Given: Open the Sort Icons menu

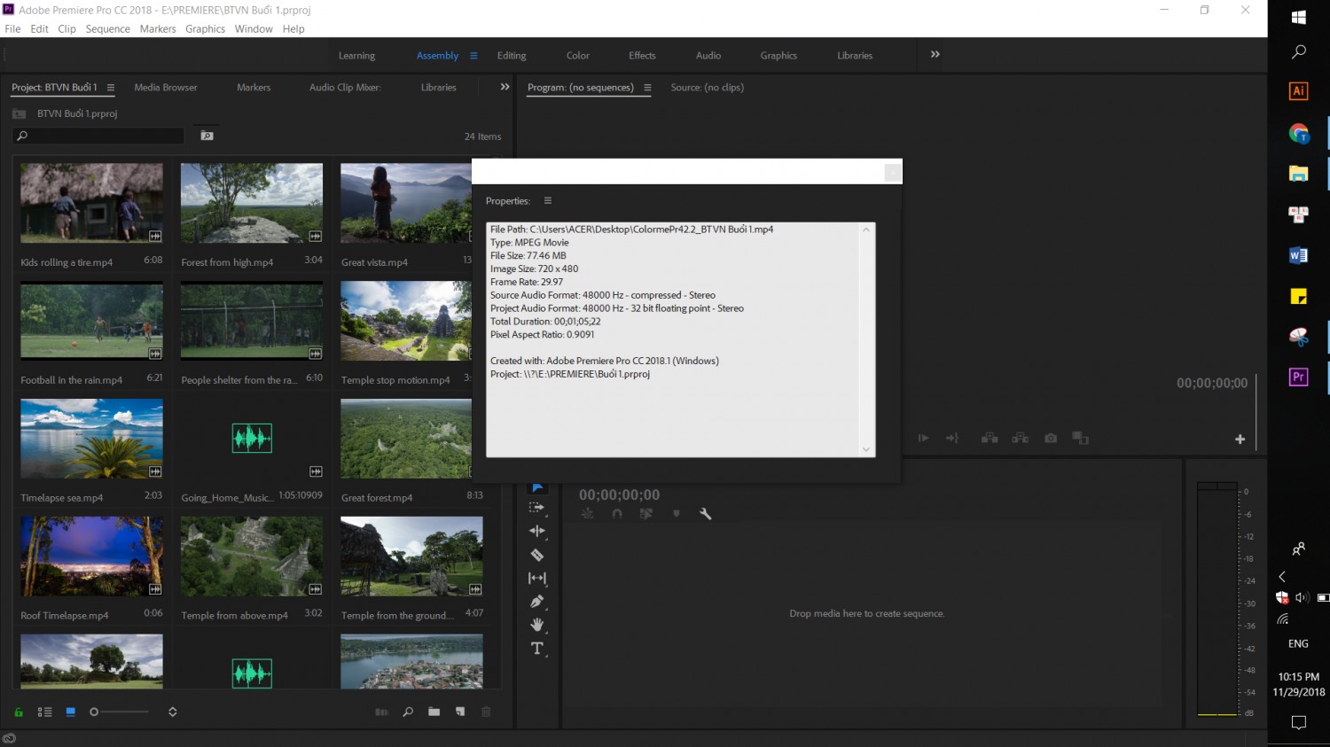Looking at the screenshot, I should (x=173, y=712).
